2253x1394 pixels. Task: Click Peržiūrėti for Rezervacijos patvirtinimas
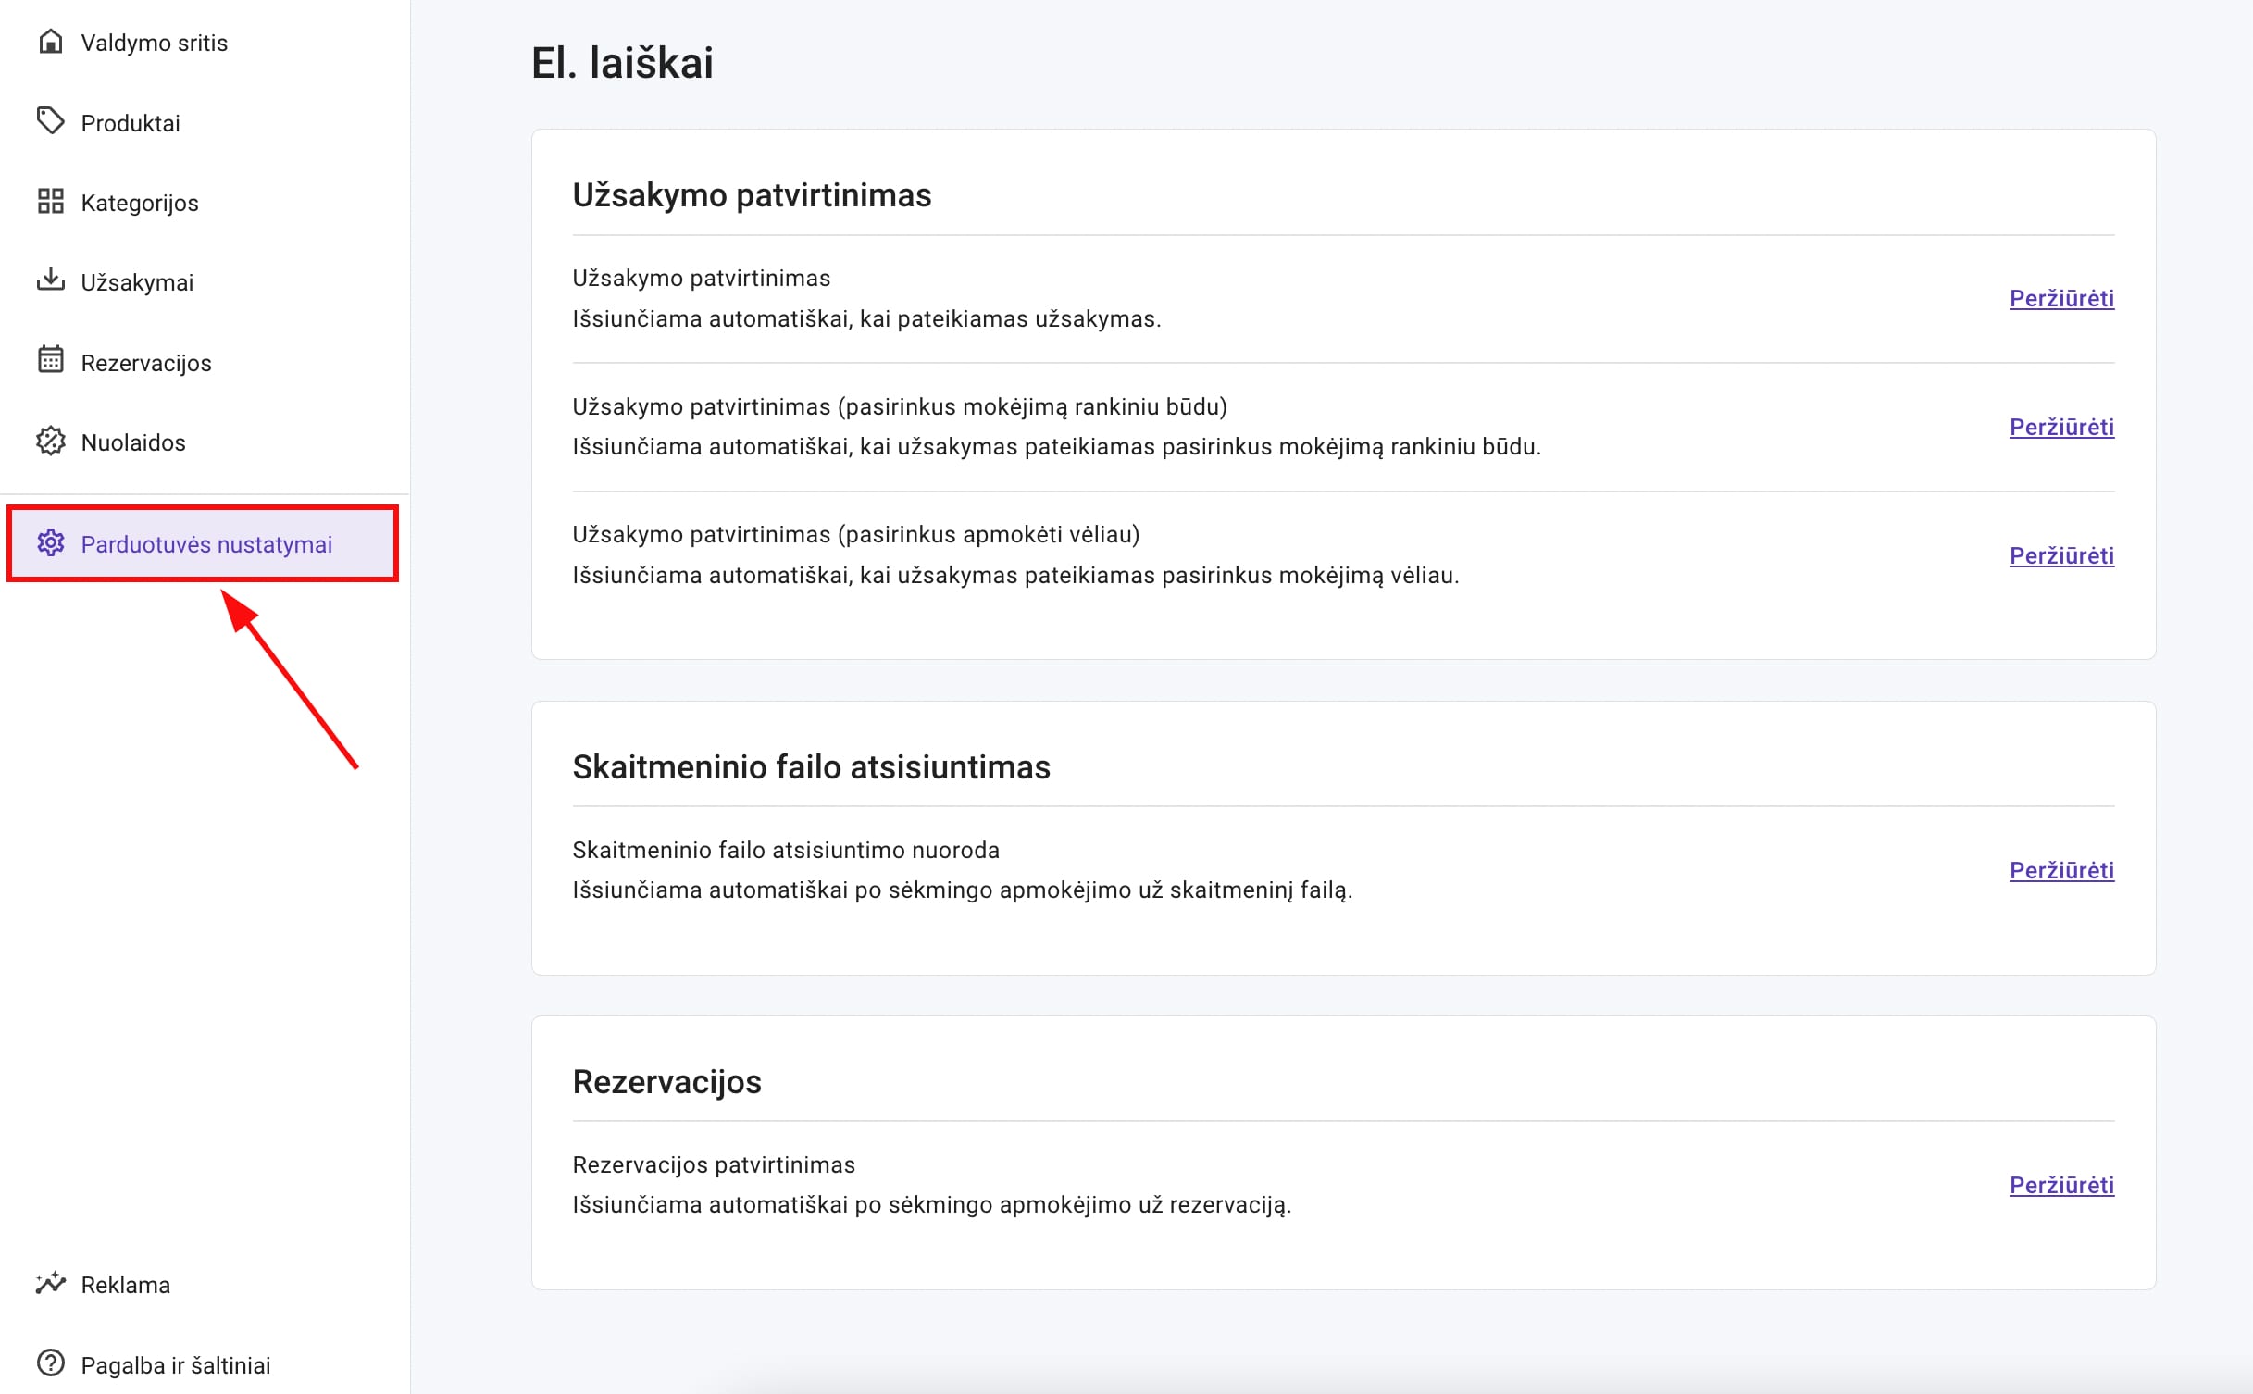(2060, 1185)
